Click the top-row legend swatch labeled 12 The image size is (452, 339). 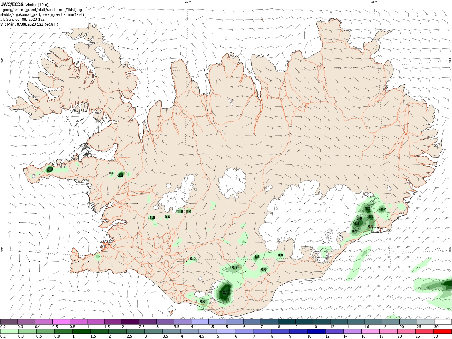point(339,321)
